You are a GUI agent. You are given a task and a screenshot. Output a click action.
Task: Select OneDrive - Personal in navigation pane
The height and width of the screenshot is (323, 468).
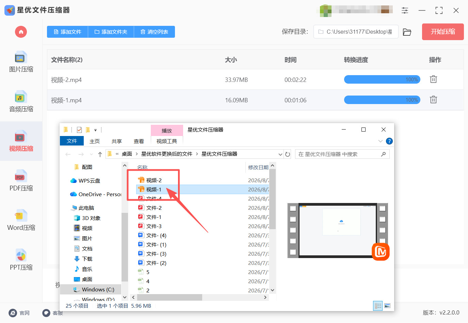click(x=96, y=194)
